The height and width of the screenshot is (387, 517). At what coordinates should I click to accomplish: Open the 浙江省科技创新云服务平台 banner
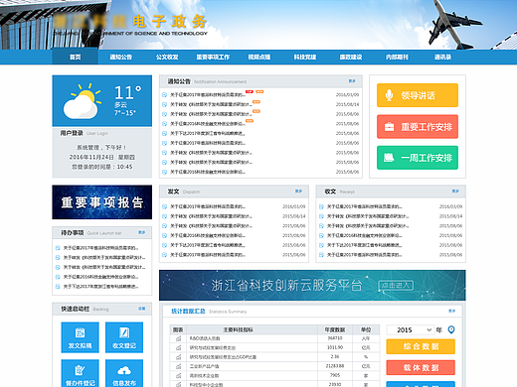[312, 286]
